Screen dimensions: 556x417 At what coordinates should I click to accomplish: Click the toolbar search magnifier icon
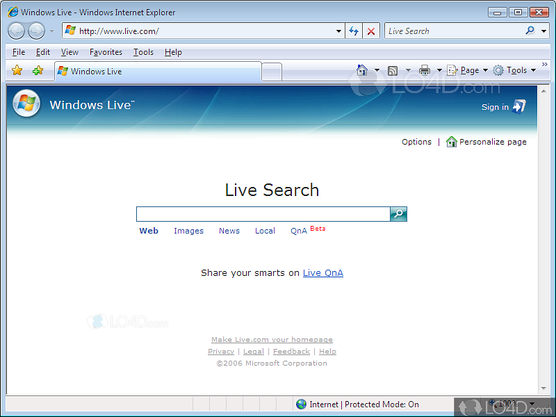pos(530,31)
